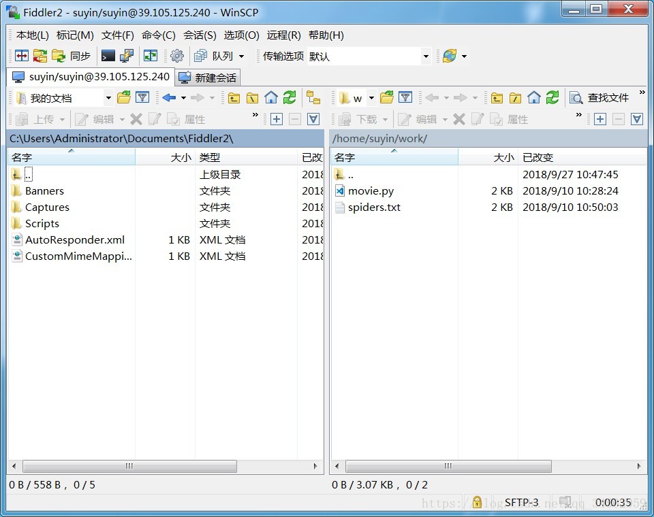654x517 pixels.
Task: Toggle local directory tree icon
Action: (313, 97)
